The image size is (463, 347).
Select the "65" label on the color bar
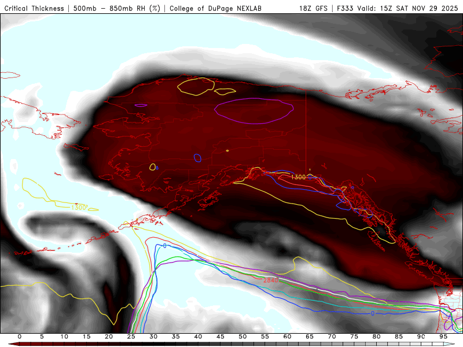310,337
